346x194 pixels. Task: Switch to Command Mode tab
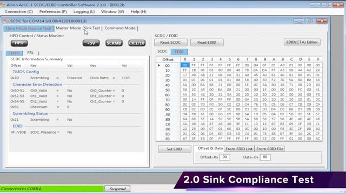[120, 28]
